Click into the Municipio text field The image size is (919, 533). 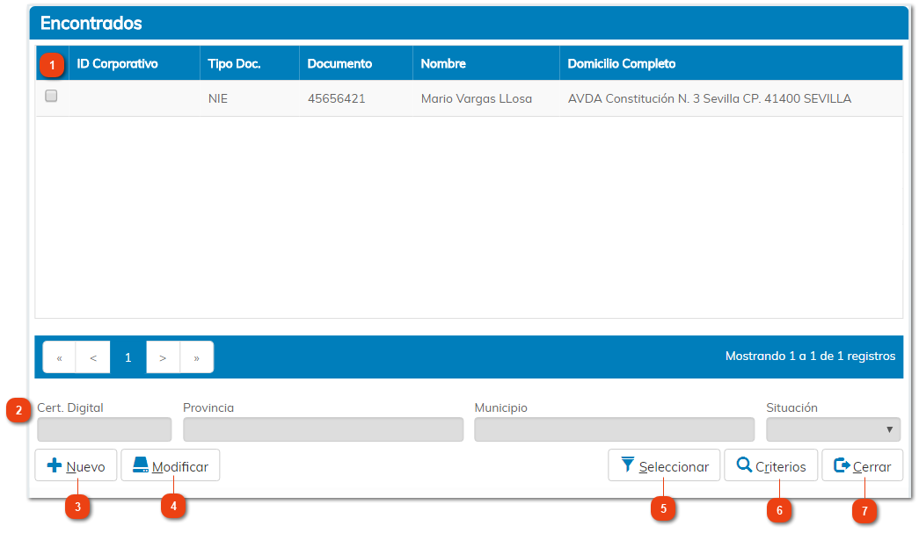tap(614, 429)
